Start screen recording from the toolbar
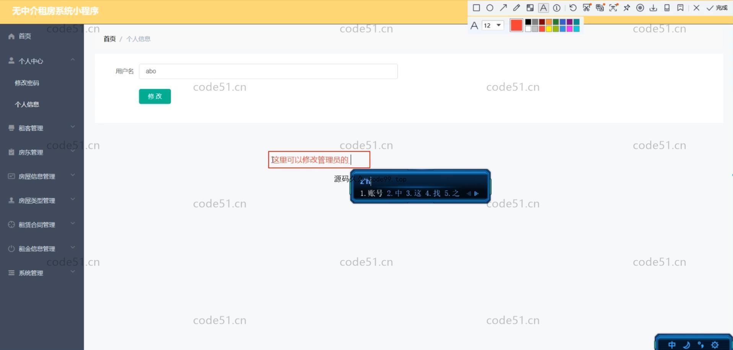Image resolution: width=733 pixels, height=350 pixels. tap(640, 8)
